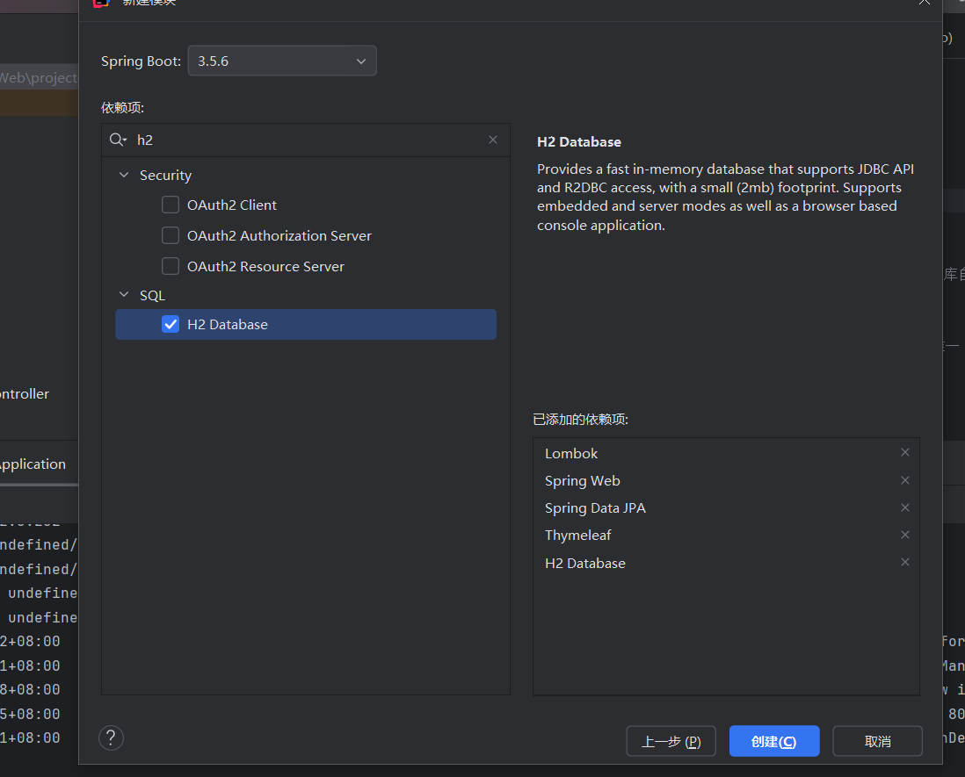This screenshot has height=777, width=965.
Task: Click the help question mark icon
Action: pos(111,737)
